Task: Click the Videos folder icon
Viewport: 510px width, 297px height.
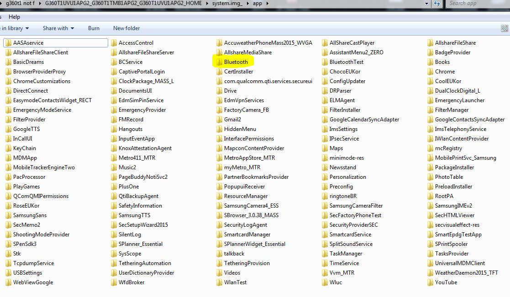Action: click(x=219, y=273)
